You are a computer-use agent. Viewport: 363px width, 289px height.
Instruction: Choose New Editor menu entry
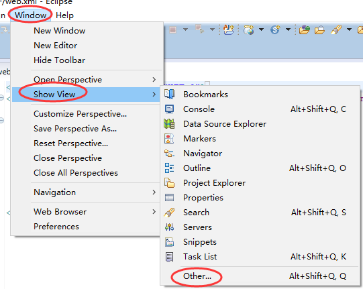[x=55, y=46]
